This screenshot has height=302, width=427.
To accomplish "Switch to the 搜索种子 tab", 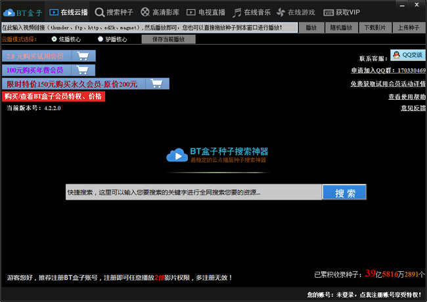I will 114,12.
